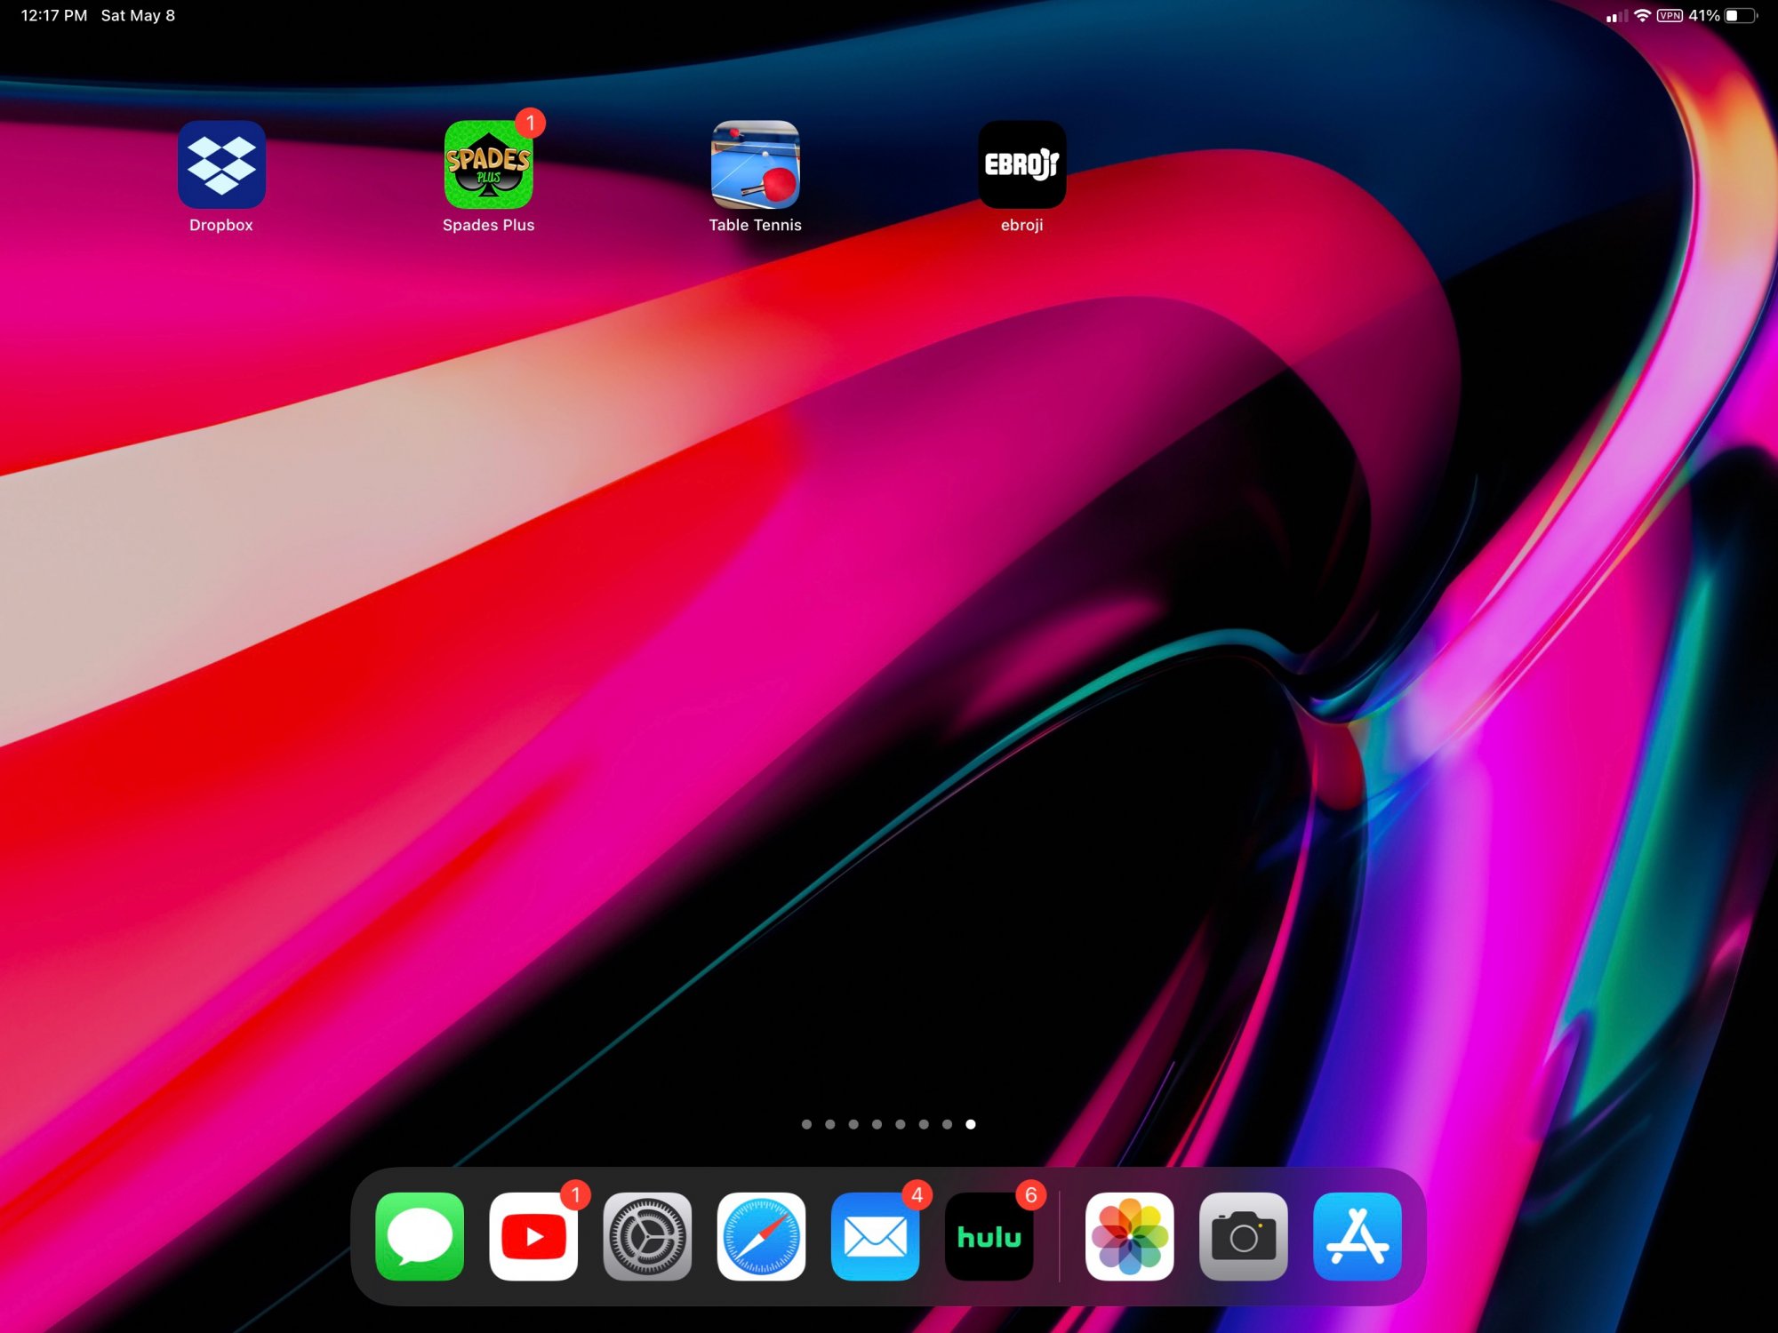The width and height of the screenshot is (1778, 1333).
Task: Tap the VPN status indicator
Action: pos(1670,16)
